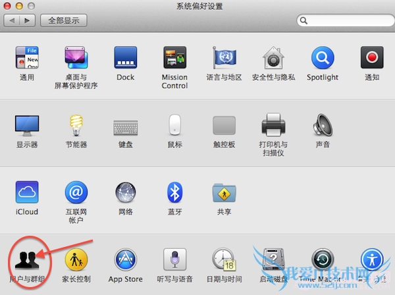
Task: Open 通知 (Notifications) preferences
Action: pos(372,57)
